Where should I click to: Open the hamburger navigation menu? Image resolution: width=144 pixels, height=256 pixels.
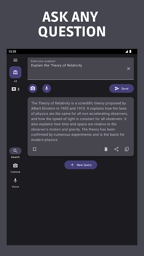point(15,60)
